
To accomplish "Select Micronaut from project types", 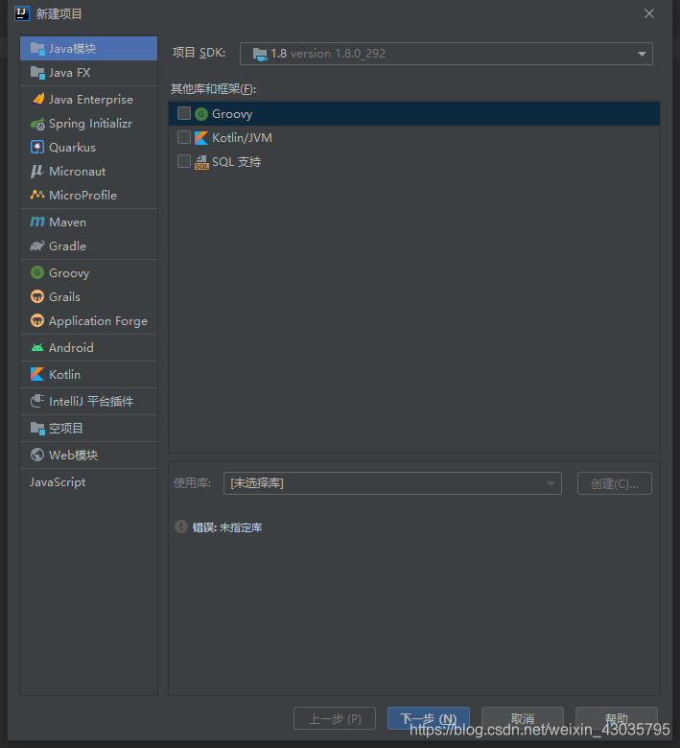I will click(89, 172).
